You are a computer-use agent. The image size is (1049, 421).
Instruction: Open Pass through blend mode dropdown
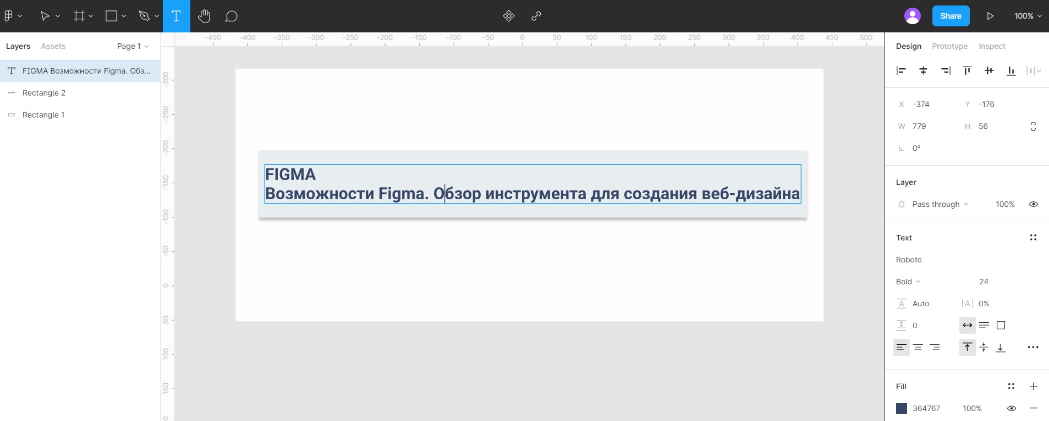(940, 204)
